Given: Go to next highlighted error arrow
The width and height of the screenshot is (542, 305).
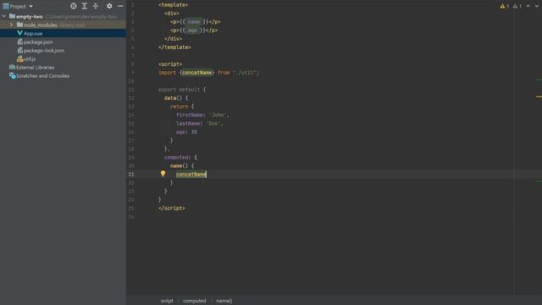Looking at the screenshot, I should (x=537, y=6).
